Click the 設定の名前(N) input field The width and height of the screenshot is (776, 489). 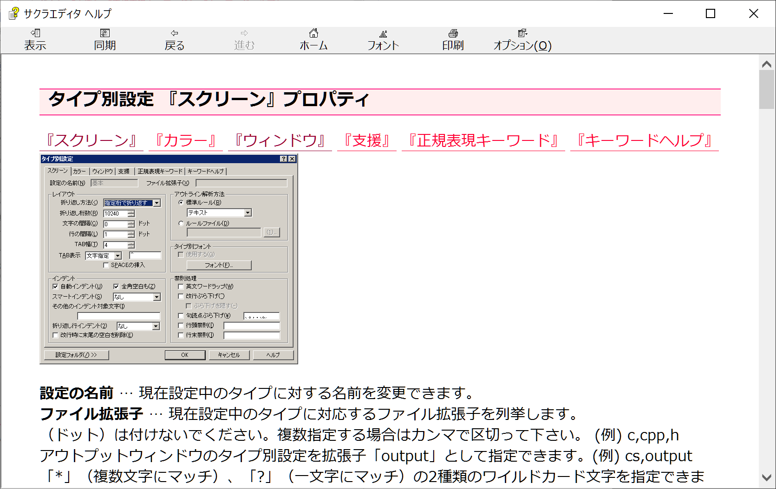[x=114, y=183]
